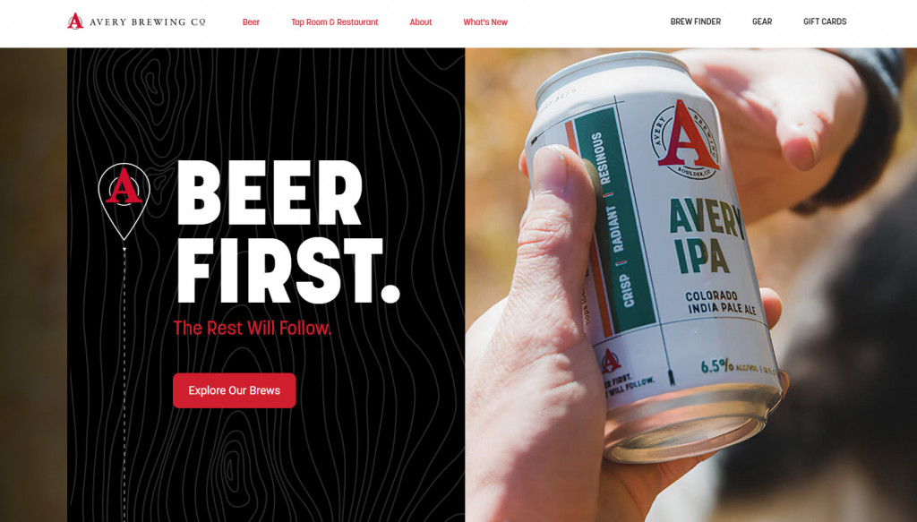The height and width of the screenshot is (522, 917).
Task: Click the dashed trail line below the pin
Action: (124, 384)
